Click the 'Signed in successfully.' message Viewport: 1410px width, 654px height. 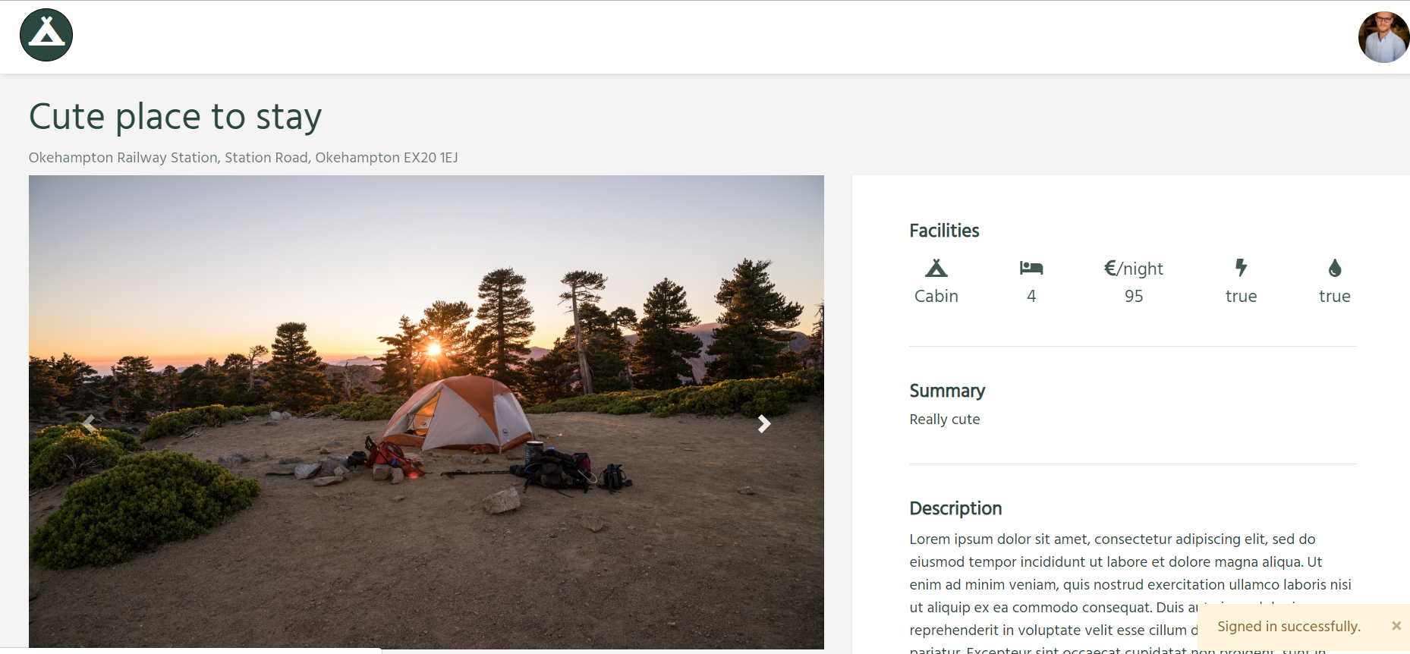1289,627
